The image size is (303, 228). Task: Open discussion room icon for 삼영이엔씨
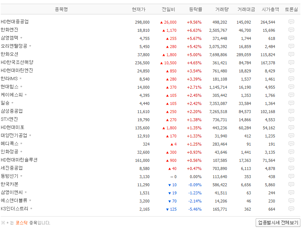tap(291, 192)
